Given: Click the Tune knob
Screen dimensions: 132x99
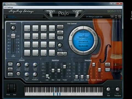Looking at the screenshot, I should [x=108, y=89].
